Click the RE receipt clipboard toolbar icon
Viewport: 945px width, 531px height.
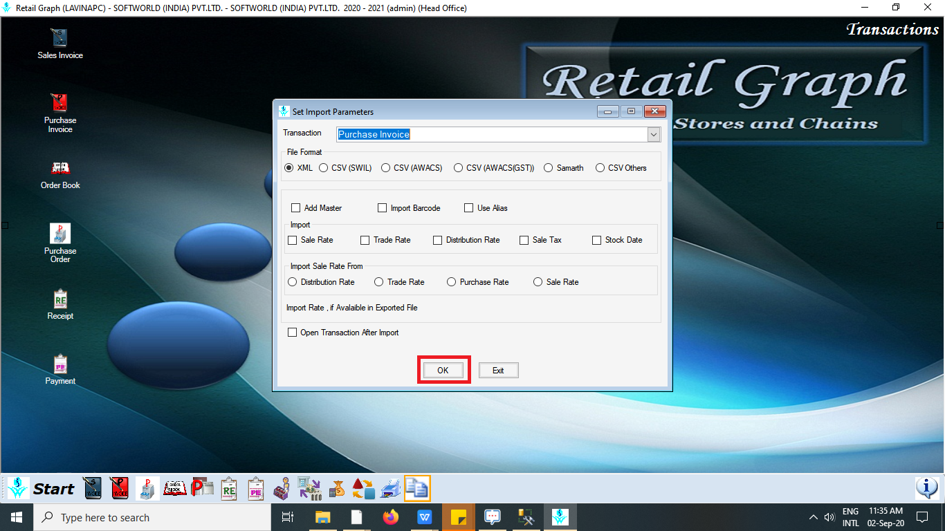tap(230, 489)
